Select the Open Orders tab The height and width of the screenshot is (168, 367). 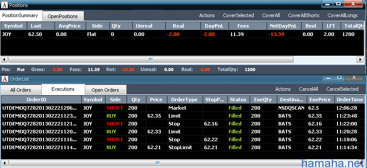pos(105,90)
